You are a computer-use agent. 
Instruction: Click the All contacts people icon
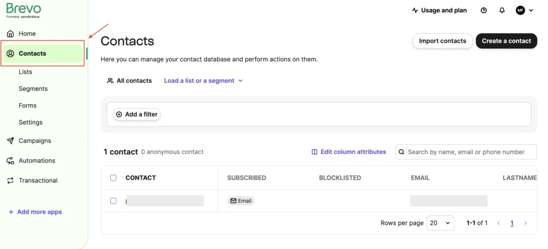coord(110,81)
